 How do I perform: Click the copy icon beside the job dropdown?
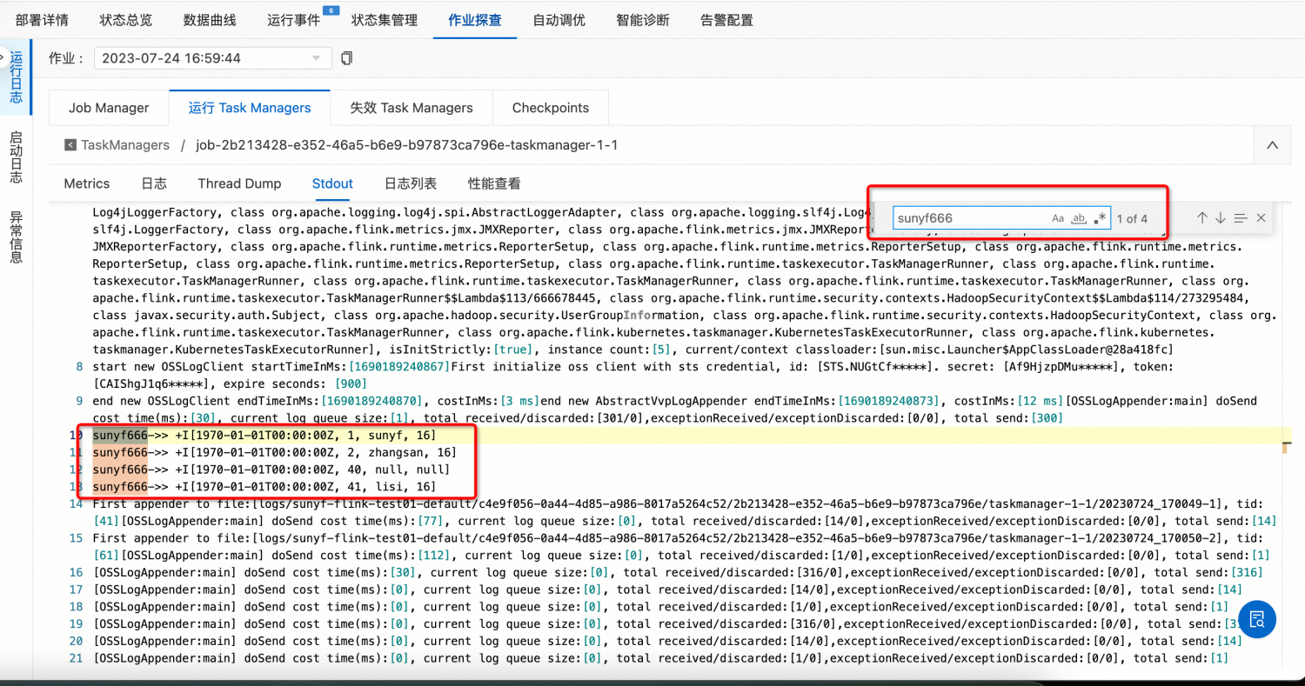pyautogui.click(x=345, y=57)
